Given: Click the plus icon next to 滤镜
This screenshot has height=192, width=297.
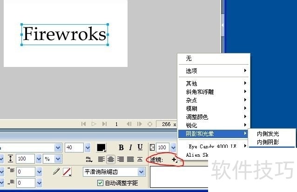Looking at the screenshot, I should pyautogui.click(x=174, y=159).
